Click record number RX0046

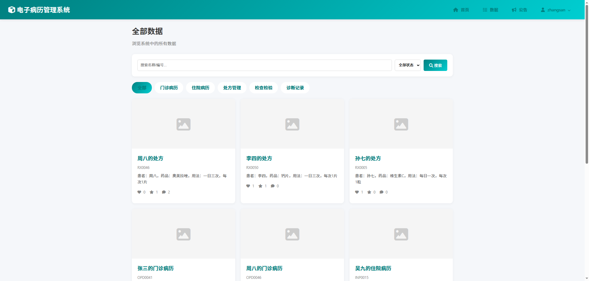pyautogui.click(x=144, y=168)
